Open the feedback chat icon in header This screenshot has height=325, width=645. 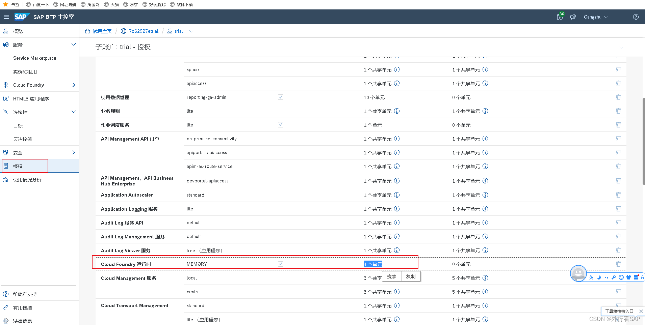tap(573, 17)
